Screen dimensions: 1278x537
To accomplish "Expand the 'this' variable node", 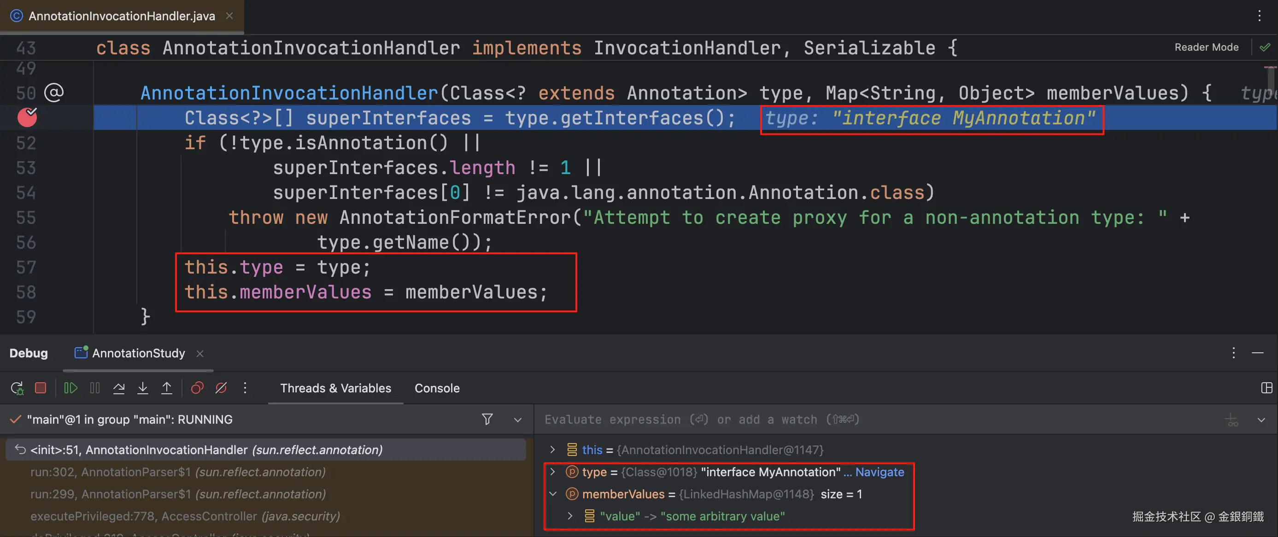I will click(x=552, y=450).
